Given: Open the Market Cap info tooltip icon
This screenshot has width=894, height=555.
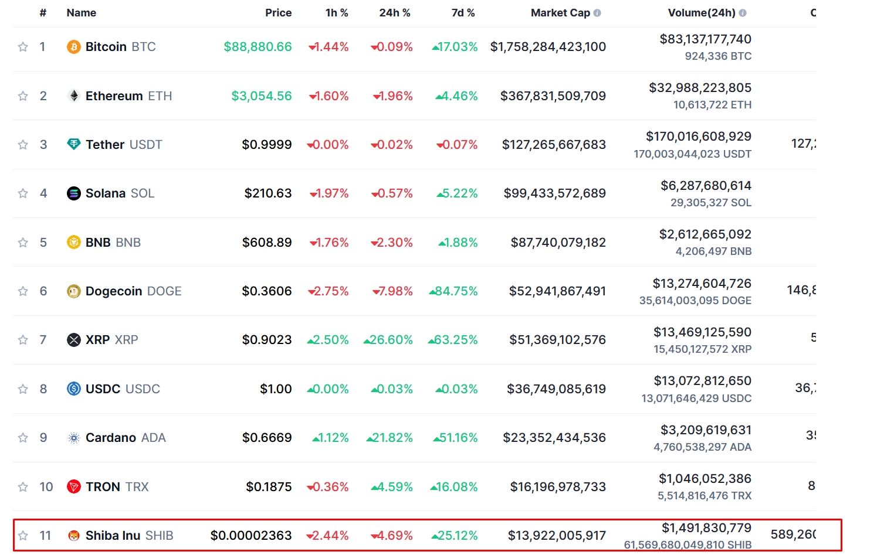Looking at the screenshot, I should point(596,12).
